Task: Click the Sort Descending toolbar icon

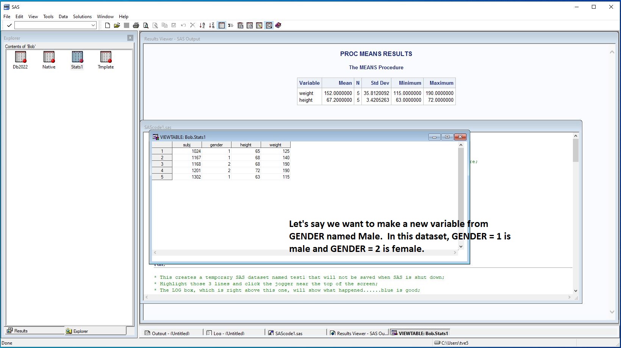Action: pyautogui.click(x=212, y=25)
